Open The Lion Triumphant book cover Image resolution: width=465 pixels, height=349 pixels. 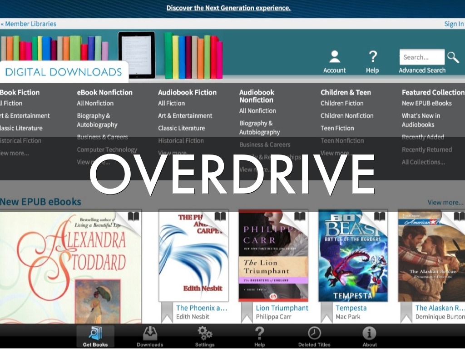tap(273, 255)
